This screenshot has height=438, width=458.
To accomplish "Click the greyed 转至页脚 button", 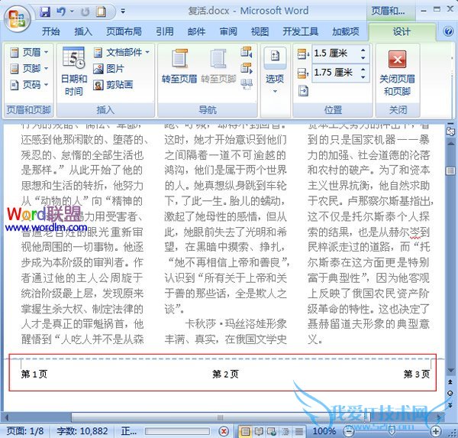I will [218, 67].
